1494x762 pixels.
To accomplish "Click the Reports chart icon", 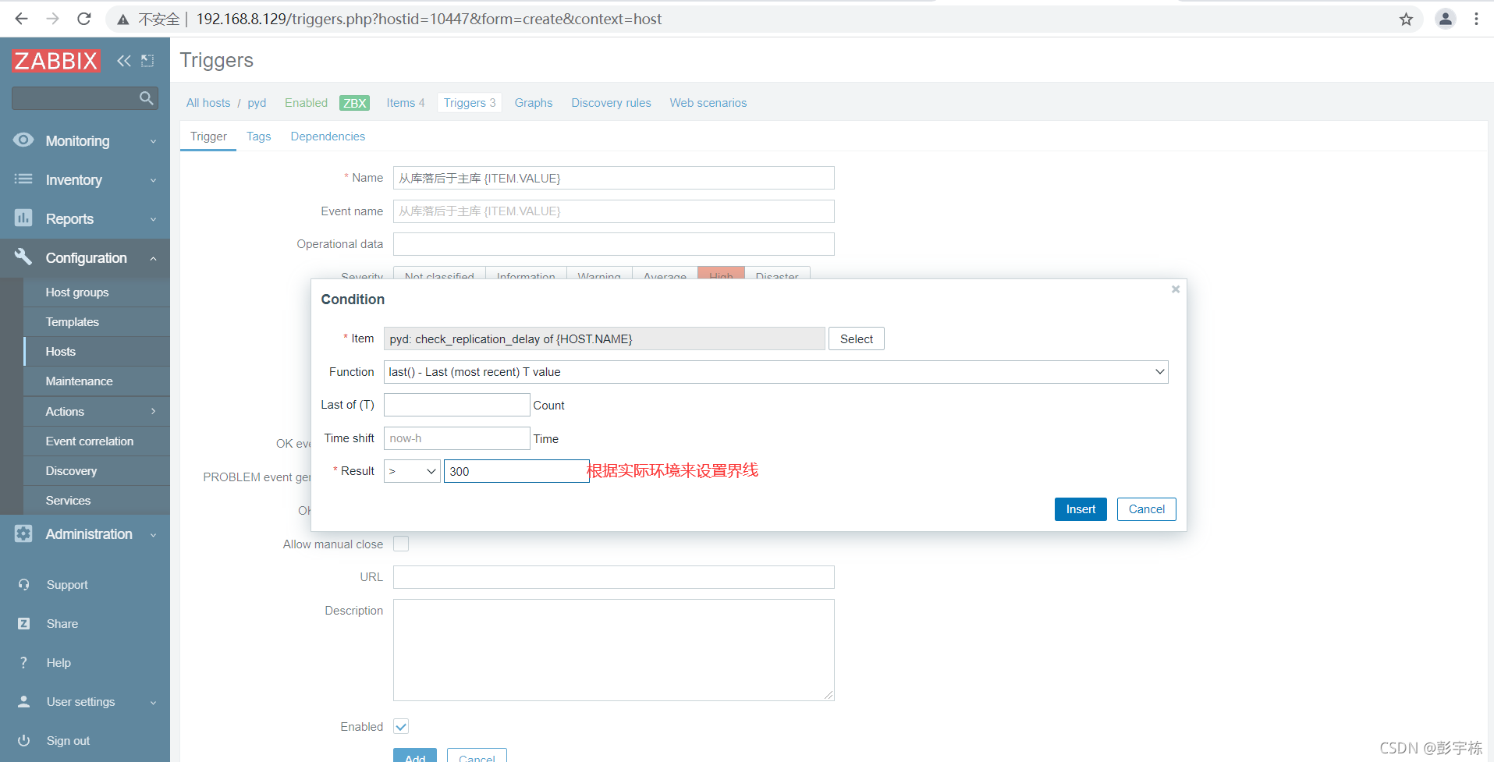I will [x=23, y=218].
